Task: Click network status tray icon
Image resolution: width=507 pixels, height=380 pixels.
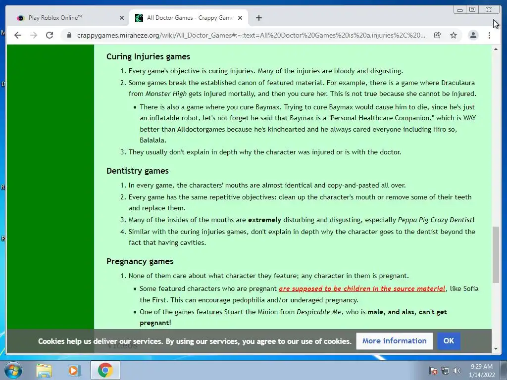Action: point(445,371)
